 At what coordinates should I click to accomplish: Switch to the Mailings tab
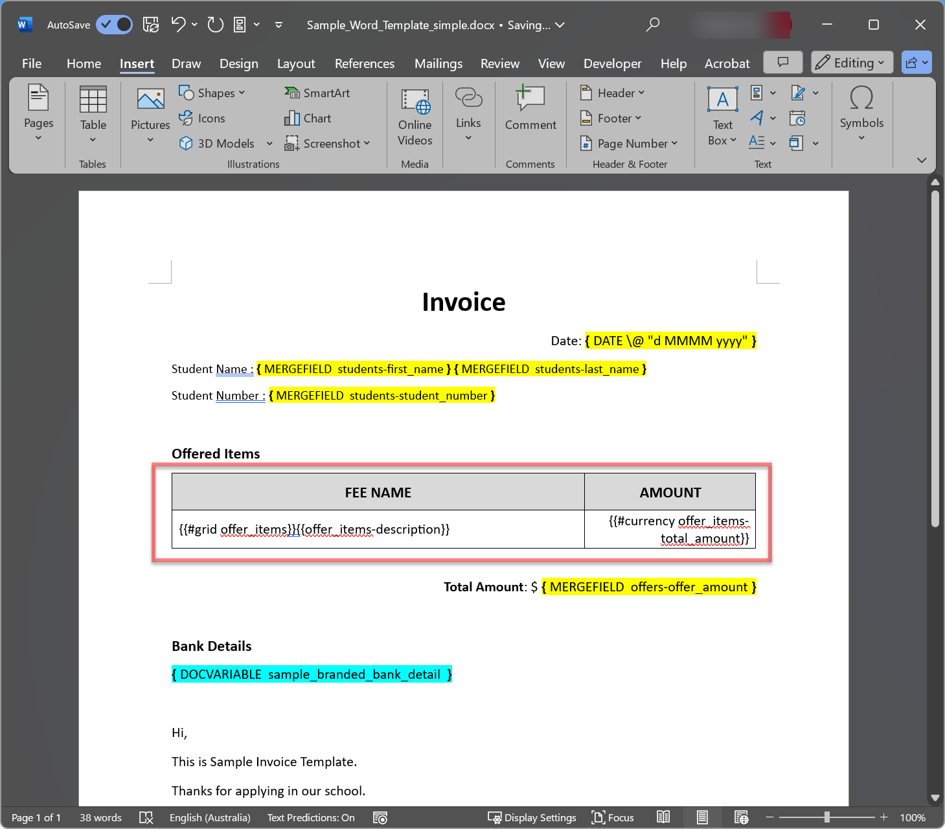(x=438, y=63)
